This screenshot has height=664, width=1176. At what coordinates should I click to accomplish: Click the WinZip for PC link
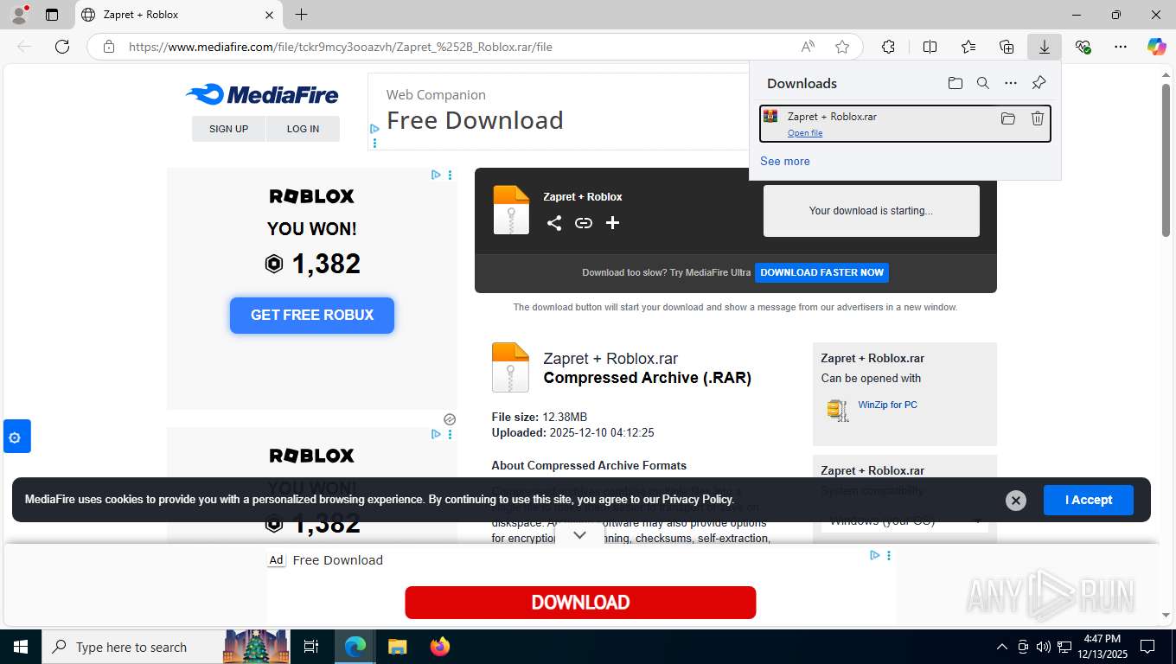(887, 405)
